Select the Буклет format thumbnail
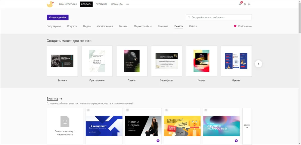This screenshot has width=301, height=145. click(236, 61)
